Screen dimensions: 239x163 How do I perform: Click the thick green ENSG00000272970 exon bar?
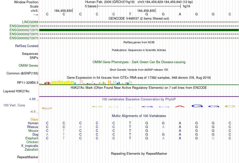(139, 30)
